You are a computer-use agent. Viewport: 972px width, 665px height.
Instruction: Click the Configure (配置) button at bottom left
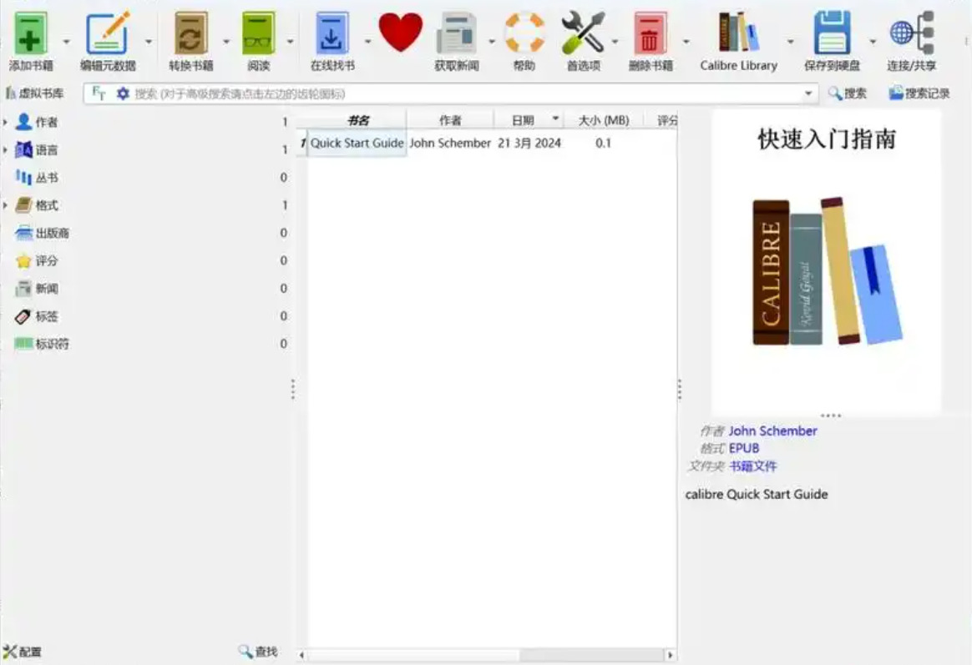[23, 652]
